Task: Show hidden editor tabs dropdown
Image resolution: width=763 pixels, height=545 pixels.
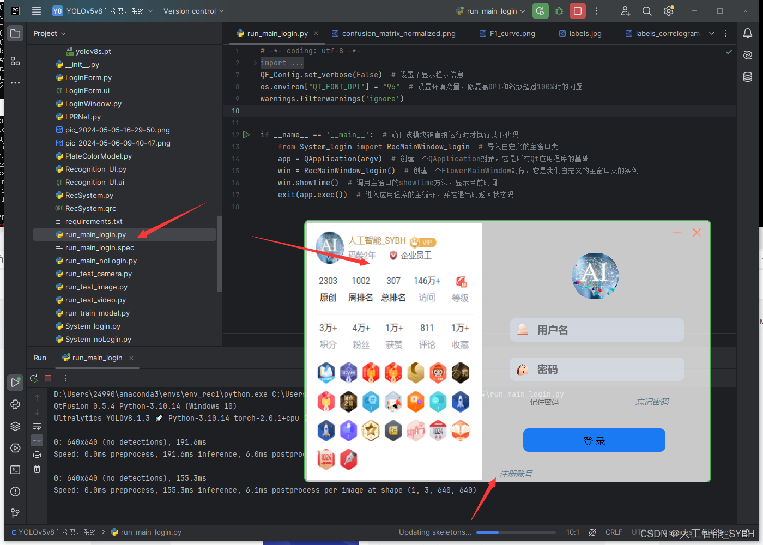Action: pos(712,33)
